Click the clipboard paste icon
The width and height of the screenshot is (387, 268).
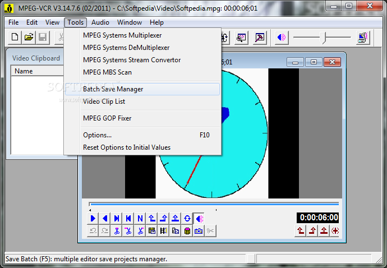click(152, 231)
